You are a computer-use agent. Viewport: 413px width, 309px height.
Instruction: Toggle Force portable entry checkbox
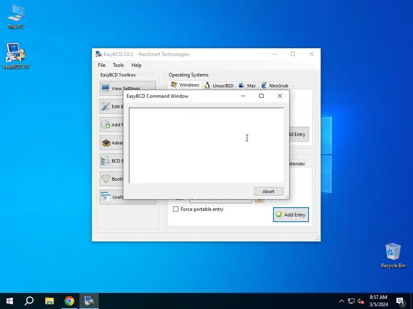click(x=176, y=209)
